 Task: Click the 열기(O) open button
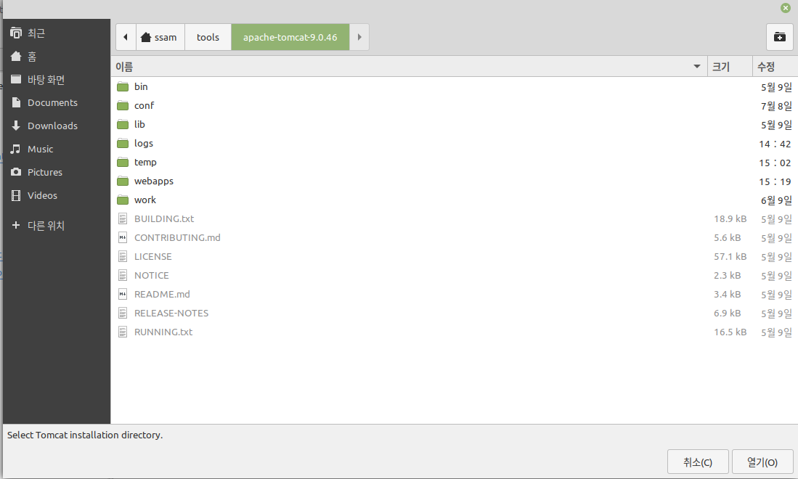(762, 462)
